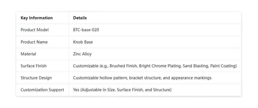The width and height of the screenshot is (258, 108).
Task: Click the "Bright Chrome Plating" text
Action: [160, 66]
